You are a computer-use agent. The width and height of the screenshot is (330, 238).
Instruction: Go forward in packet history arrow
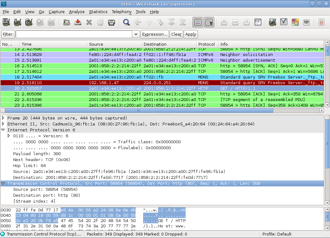[149, 22]
